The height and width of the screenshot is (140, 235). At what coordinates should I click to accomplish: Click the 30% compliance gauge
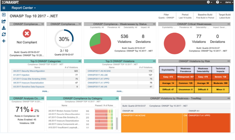[x=64, y=39]
